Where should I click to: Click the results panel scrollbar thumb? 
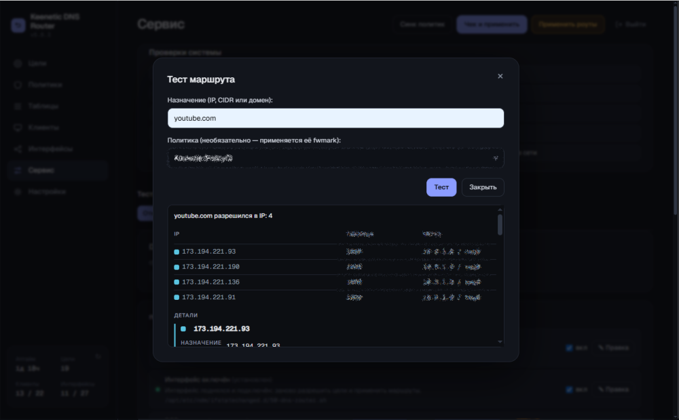pyautogui.click(x=500, y=225)
